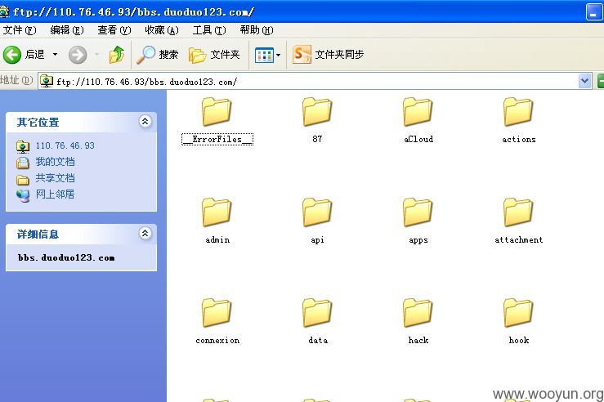Open the Search magnifier tool
The image size is (604, 402).
(x=158, y=55)
